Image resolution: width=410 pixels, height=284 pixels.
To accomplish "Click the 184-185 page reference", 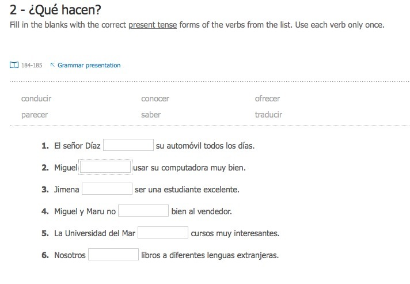I will pos(32,65).
